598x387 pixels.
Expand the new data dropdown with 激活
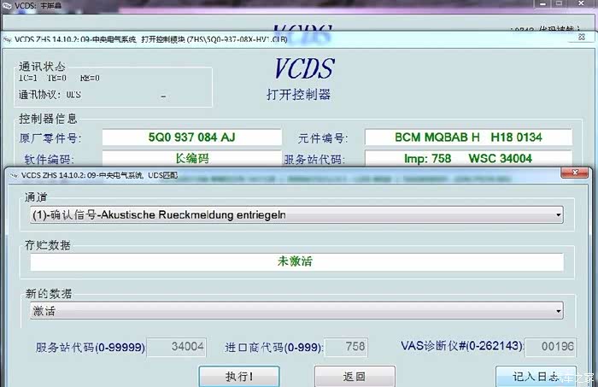296,311
